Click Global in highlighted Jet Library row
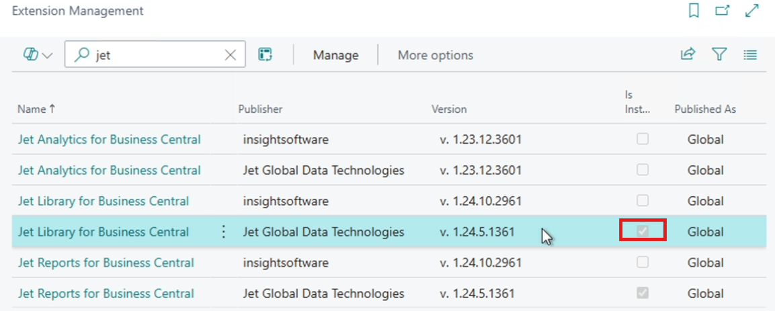Viewport: 775px width, 311px height. 705,232
